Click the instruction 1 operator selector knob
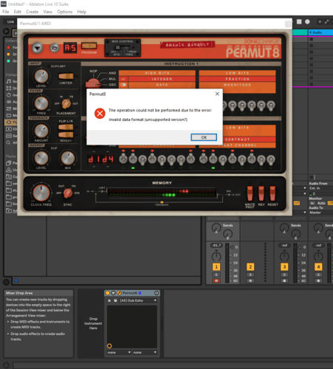Image resolution: width=333 pixels, height=369 pixels. pos(93,83)
